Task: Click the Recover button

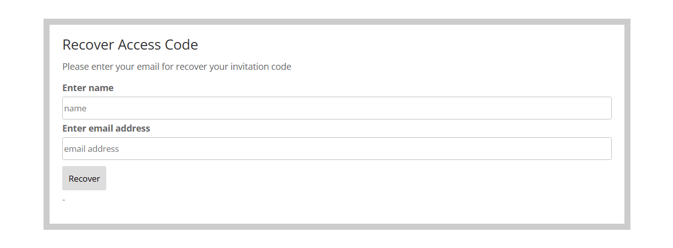Action: [x=84, y=178]
